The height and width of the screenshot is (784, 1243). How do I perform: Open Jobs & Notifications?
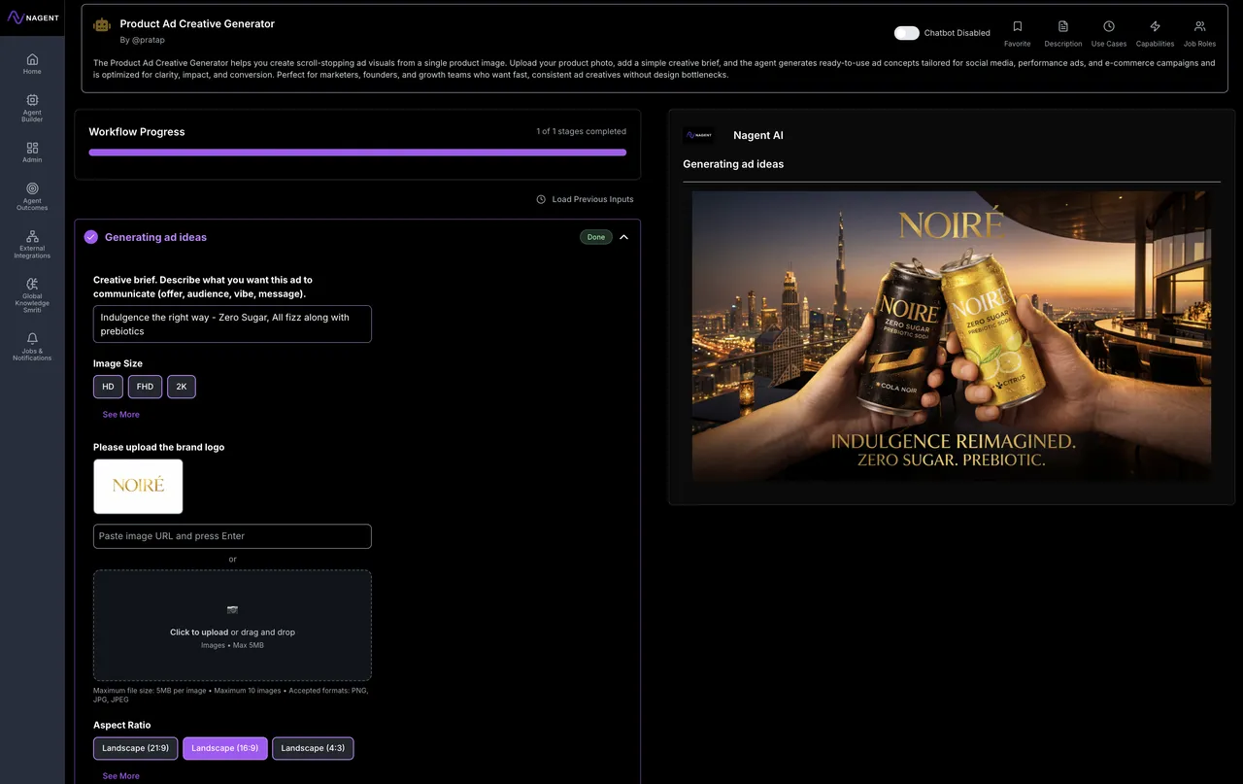32,346
